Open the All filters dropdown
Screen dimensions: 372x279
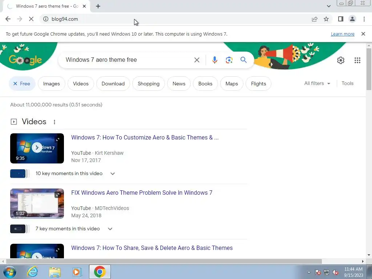tap(317, 83)
